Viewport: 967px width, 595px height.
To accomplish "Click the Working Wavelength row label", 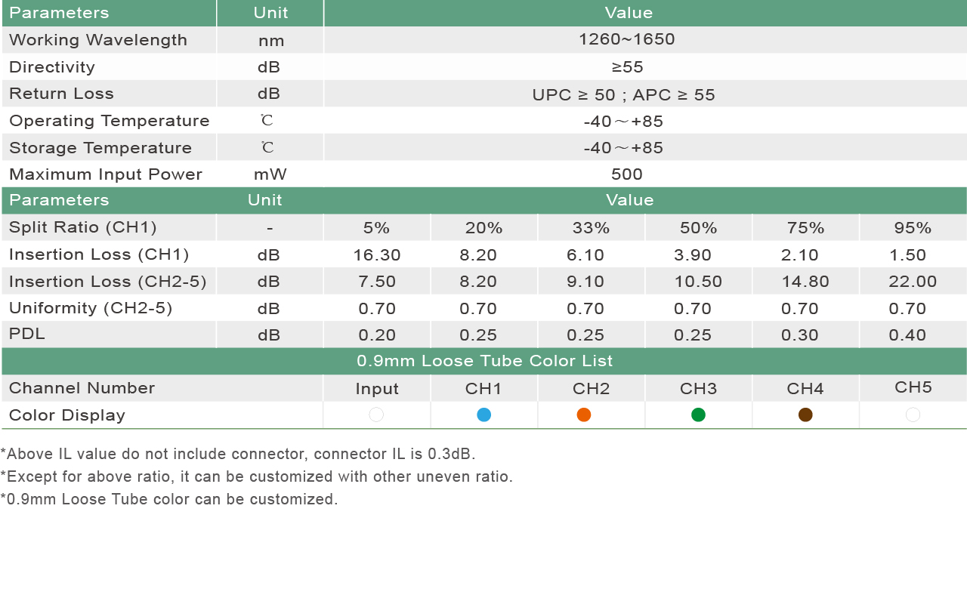I will click(x=98, y=40).
